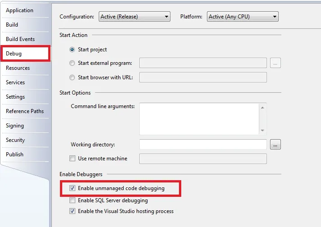Select the Resources tab

coord(18,68)
